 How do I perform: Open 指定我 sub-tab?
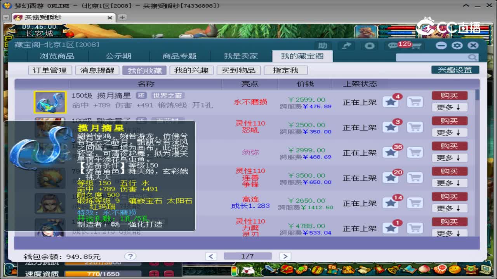coord(285,71)
